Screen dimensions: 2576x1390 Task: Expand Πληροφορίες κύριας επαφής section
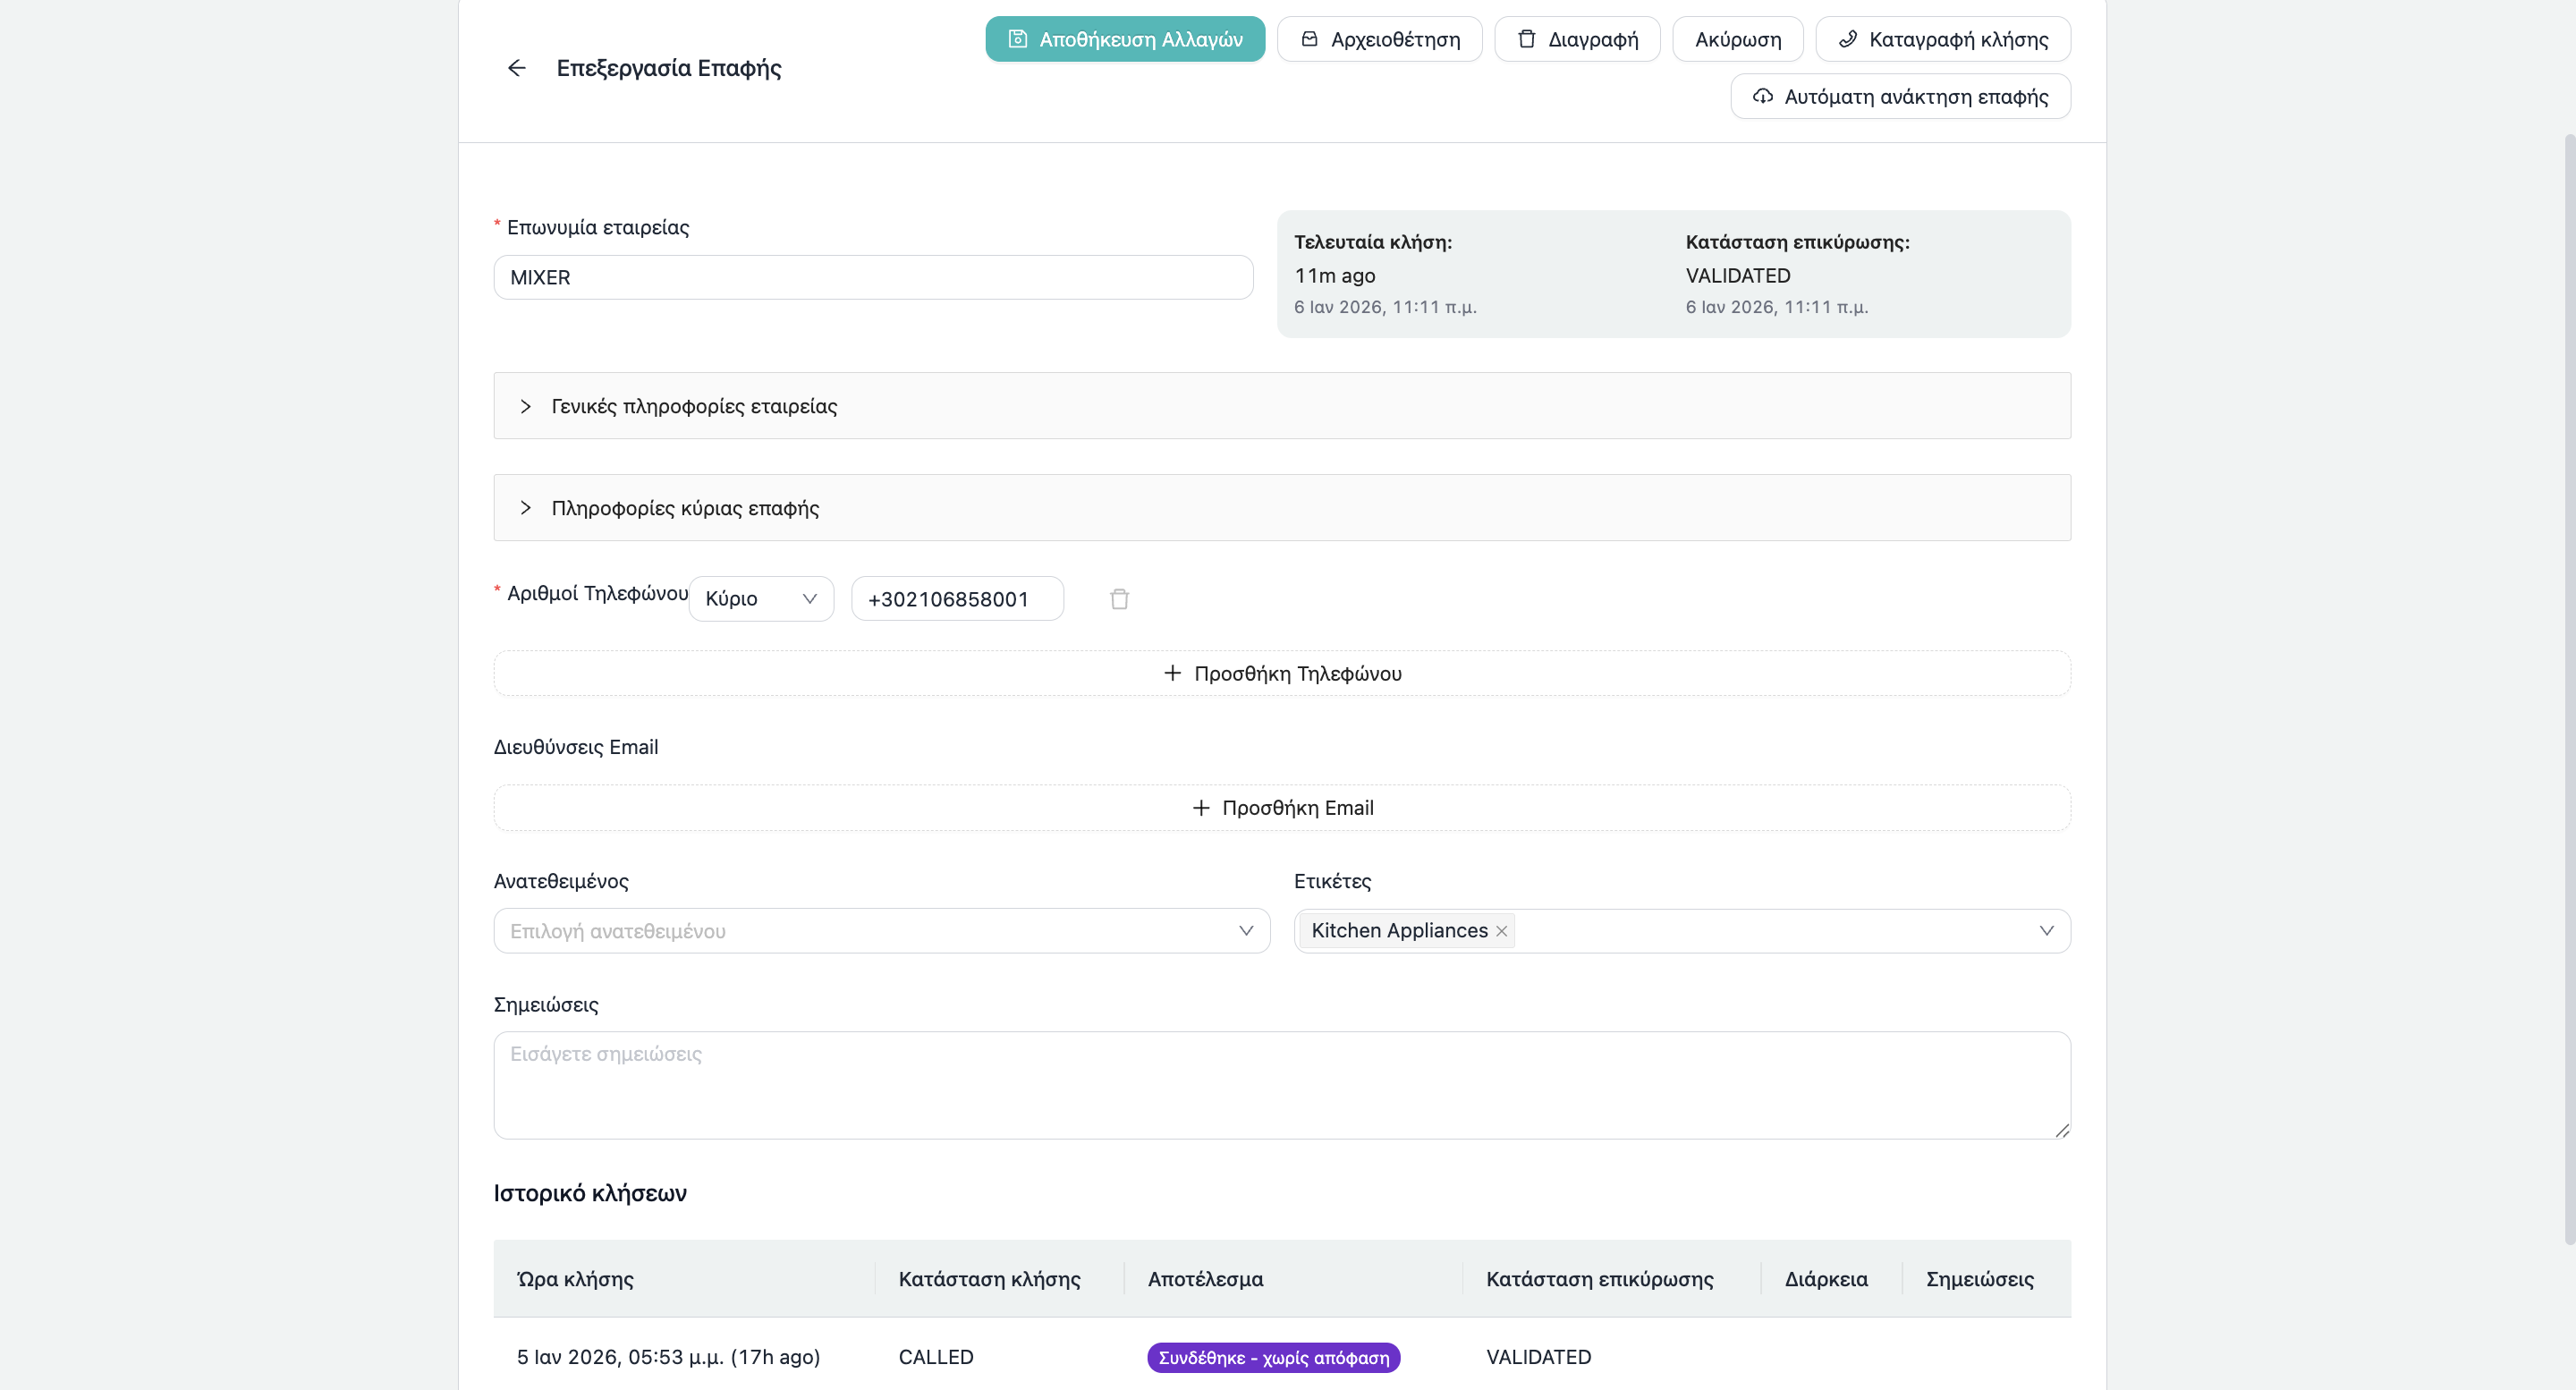click(685, 508)
